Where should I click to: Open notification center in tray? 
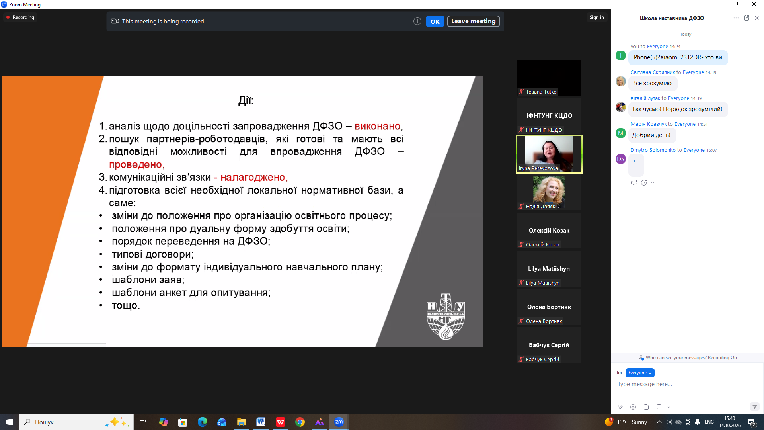click(752, 422)
